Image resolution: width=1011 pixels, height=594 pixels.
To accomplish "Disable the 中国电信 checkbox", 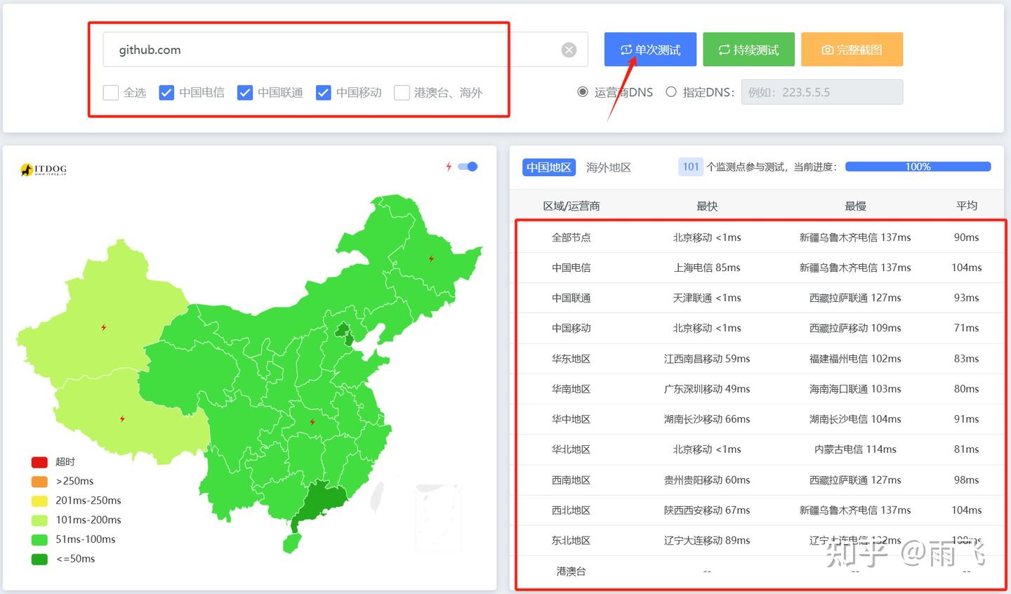I will (166, 92).
